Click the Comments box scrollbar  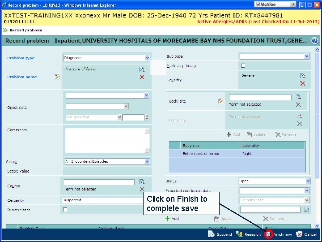(147, 141)
